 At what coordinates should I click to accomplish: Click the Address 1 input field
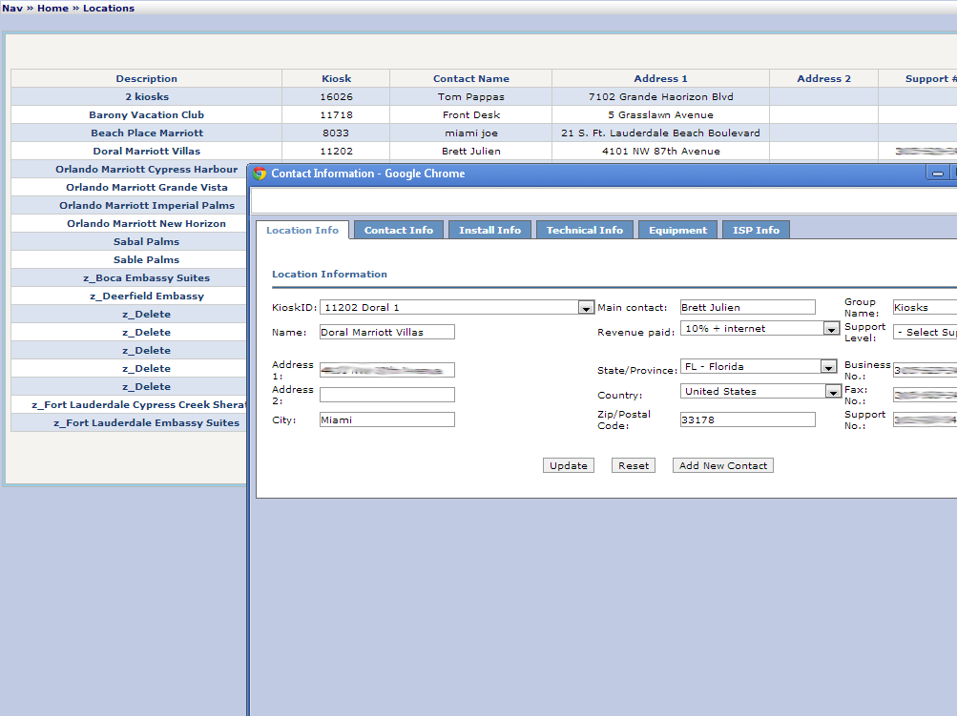point(387,370)
